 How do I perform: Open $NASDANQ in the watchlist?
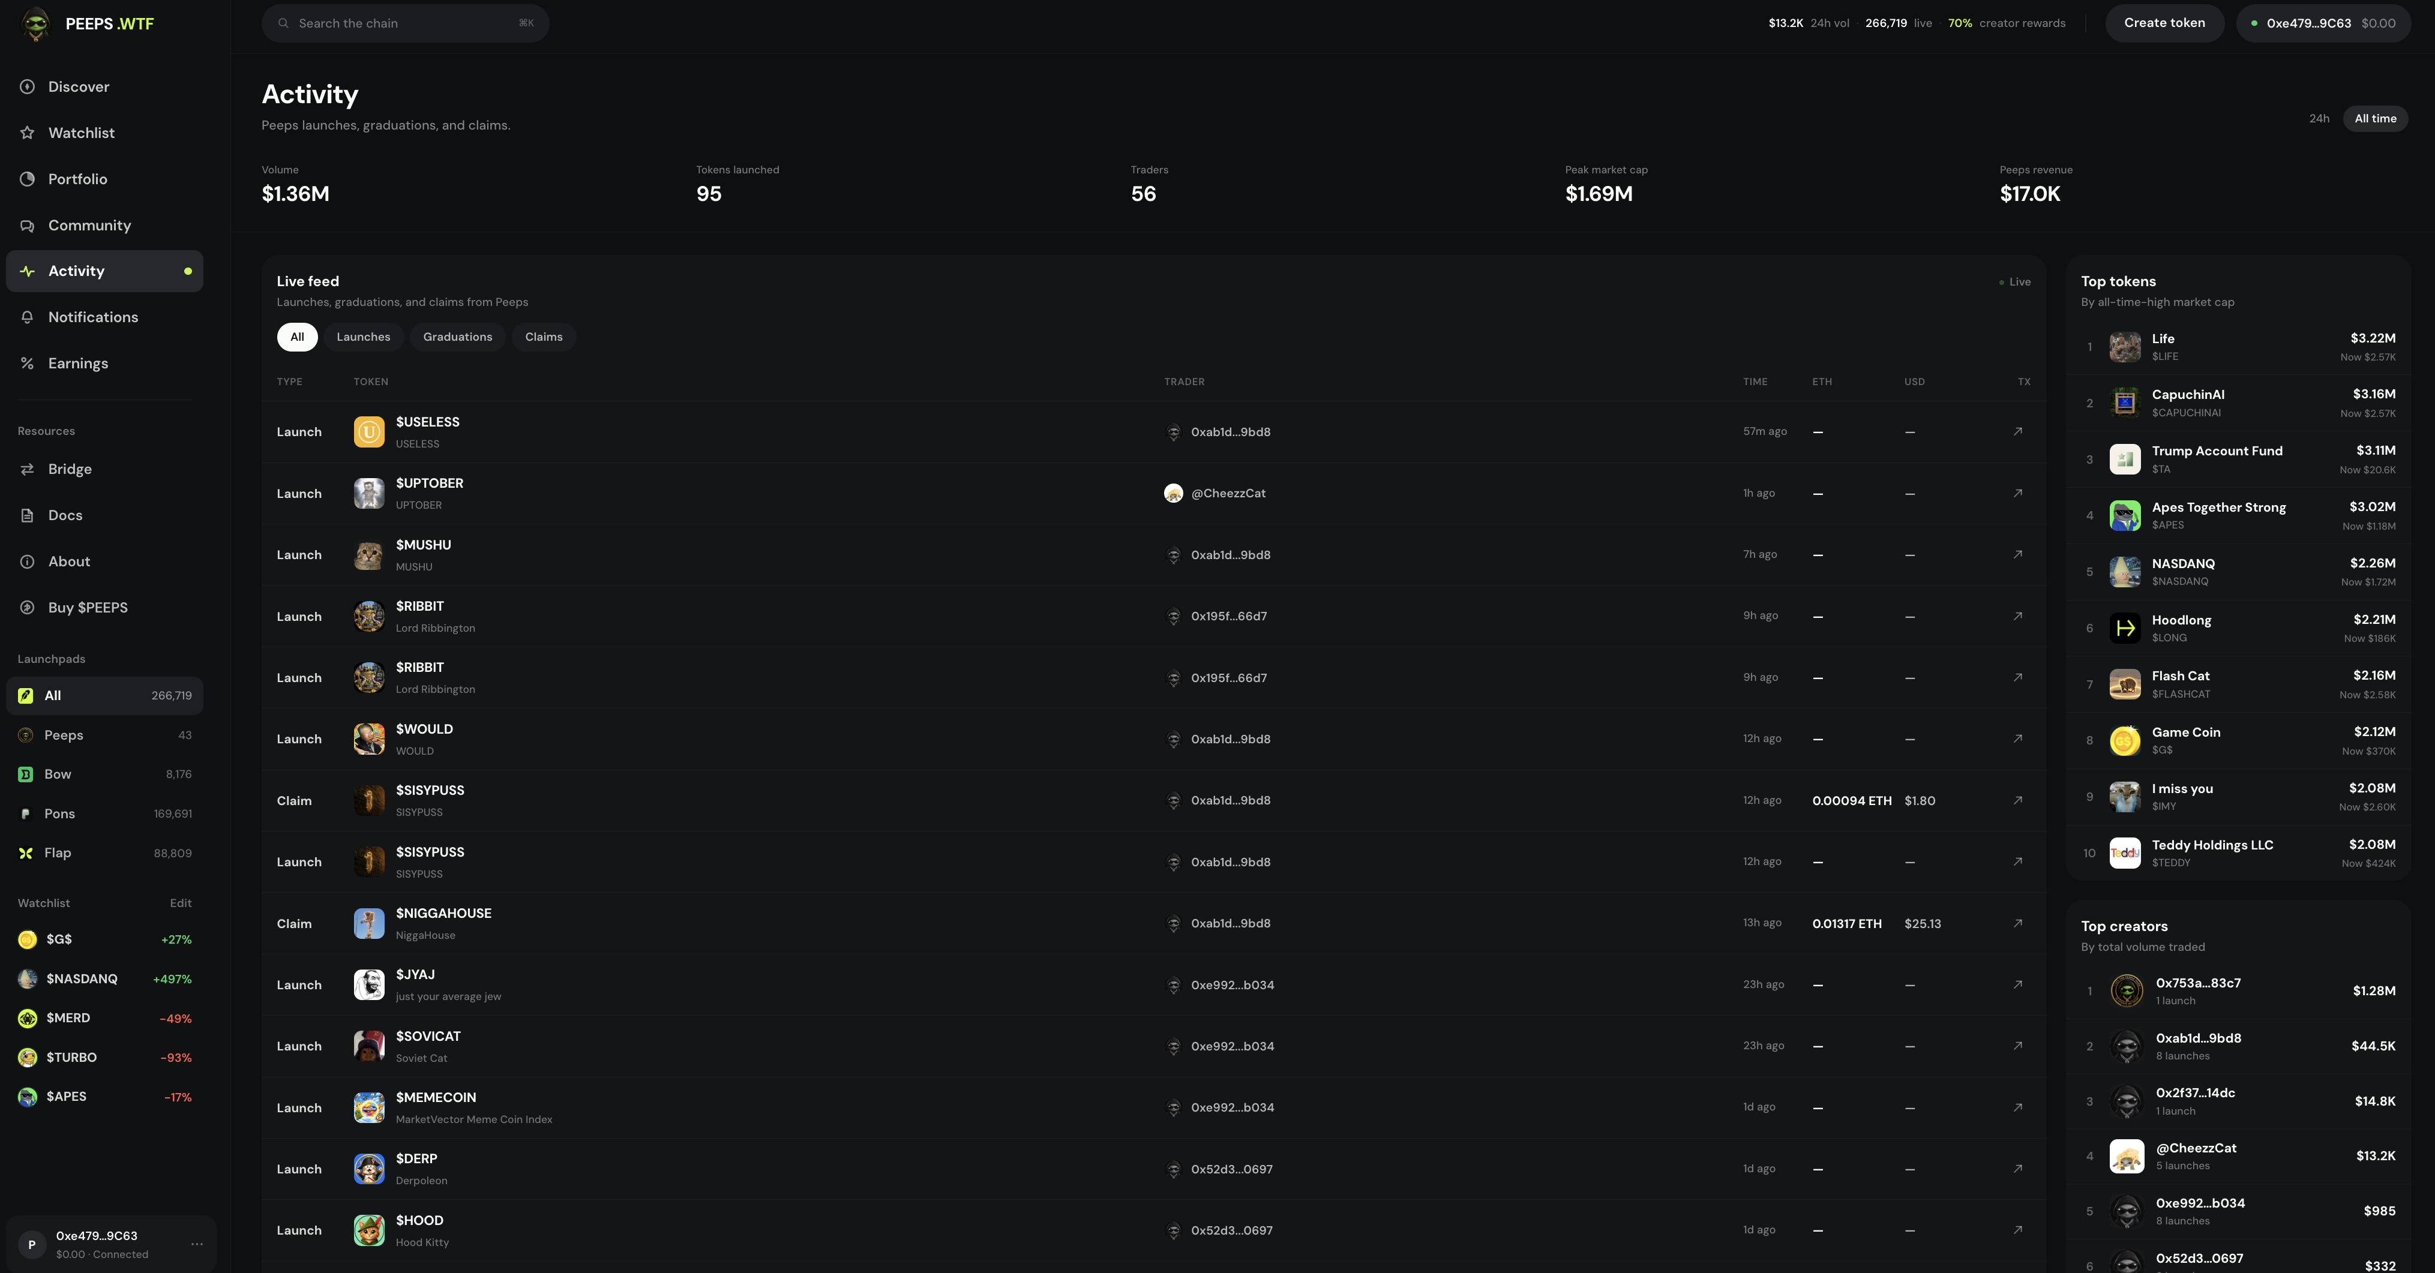(x=105, y=979)
